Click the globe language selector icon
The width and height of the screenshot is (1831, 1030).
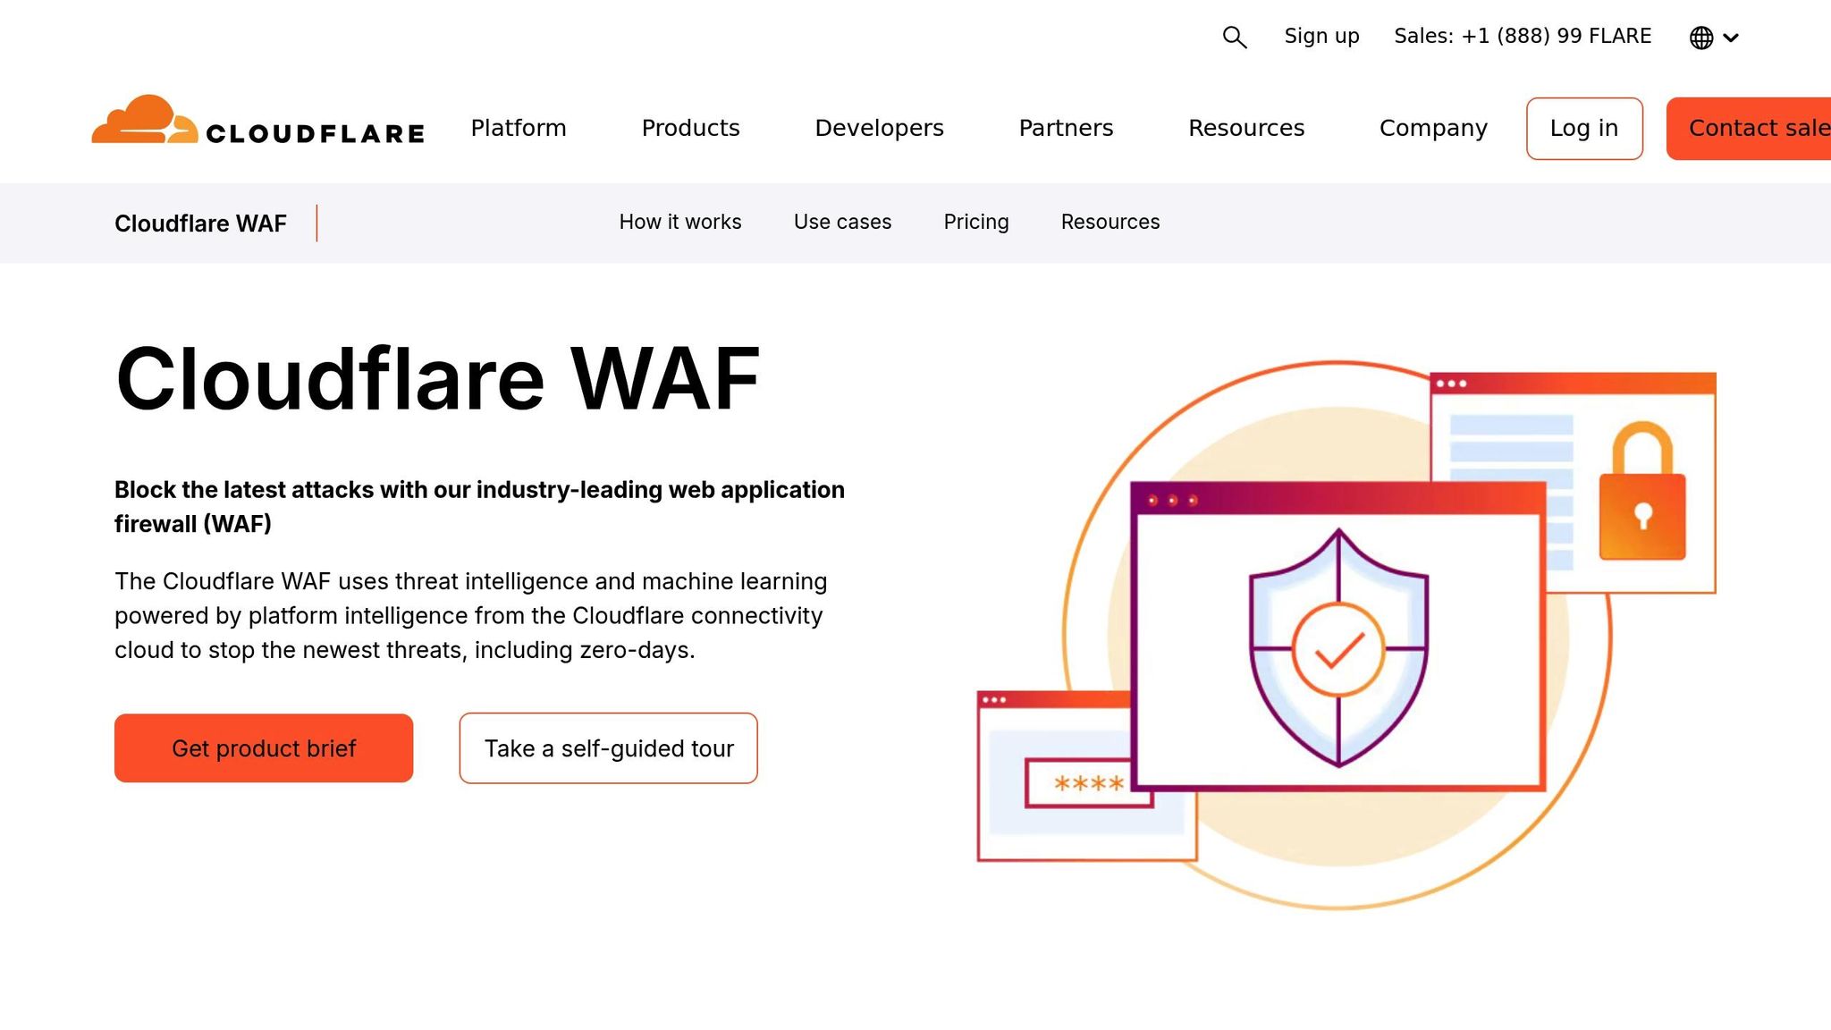coord(1700,37)
